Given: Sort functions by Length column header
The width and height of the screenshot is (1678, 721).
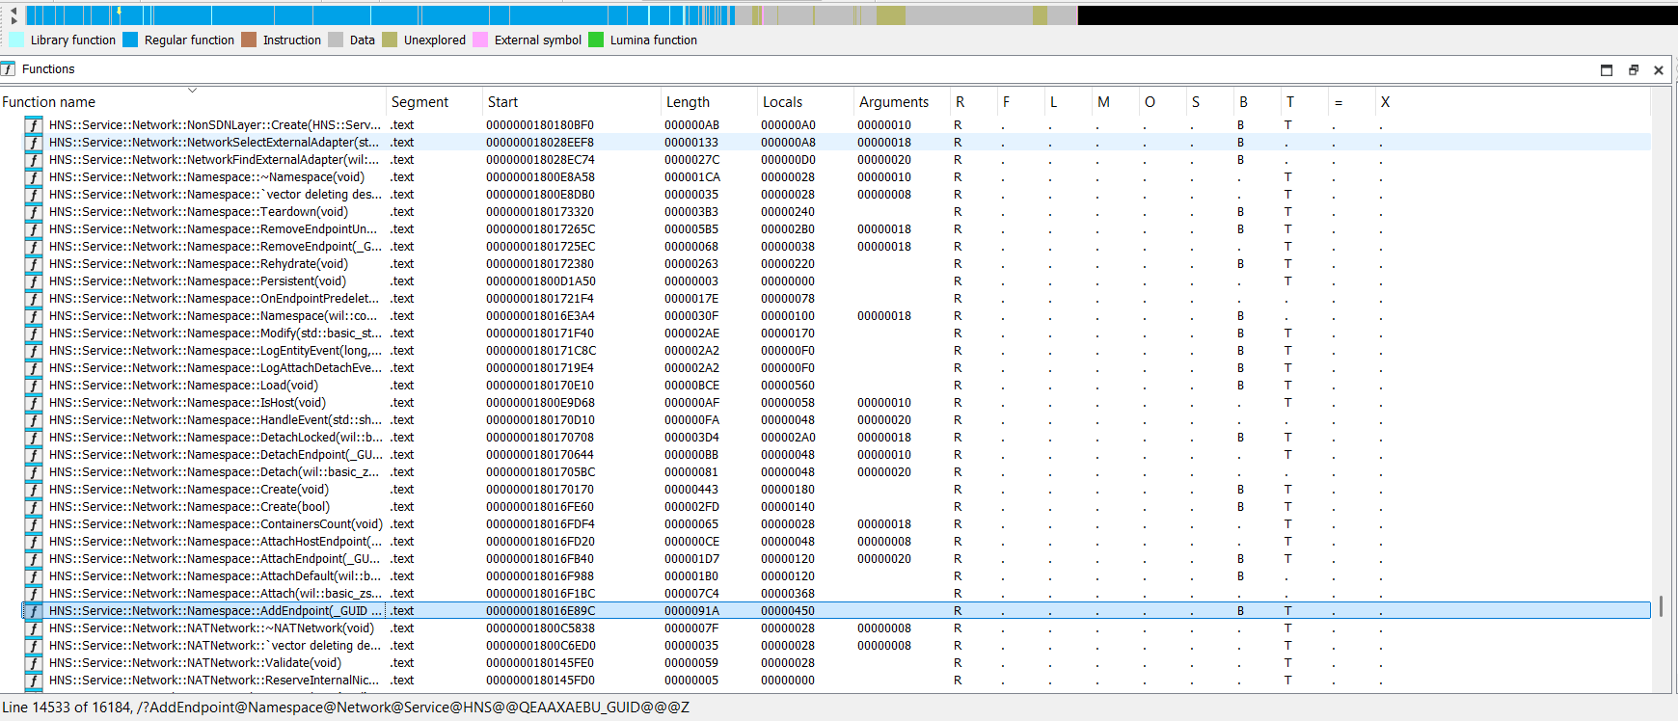Looking at the screenshot, I should 688,102.
